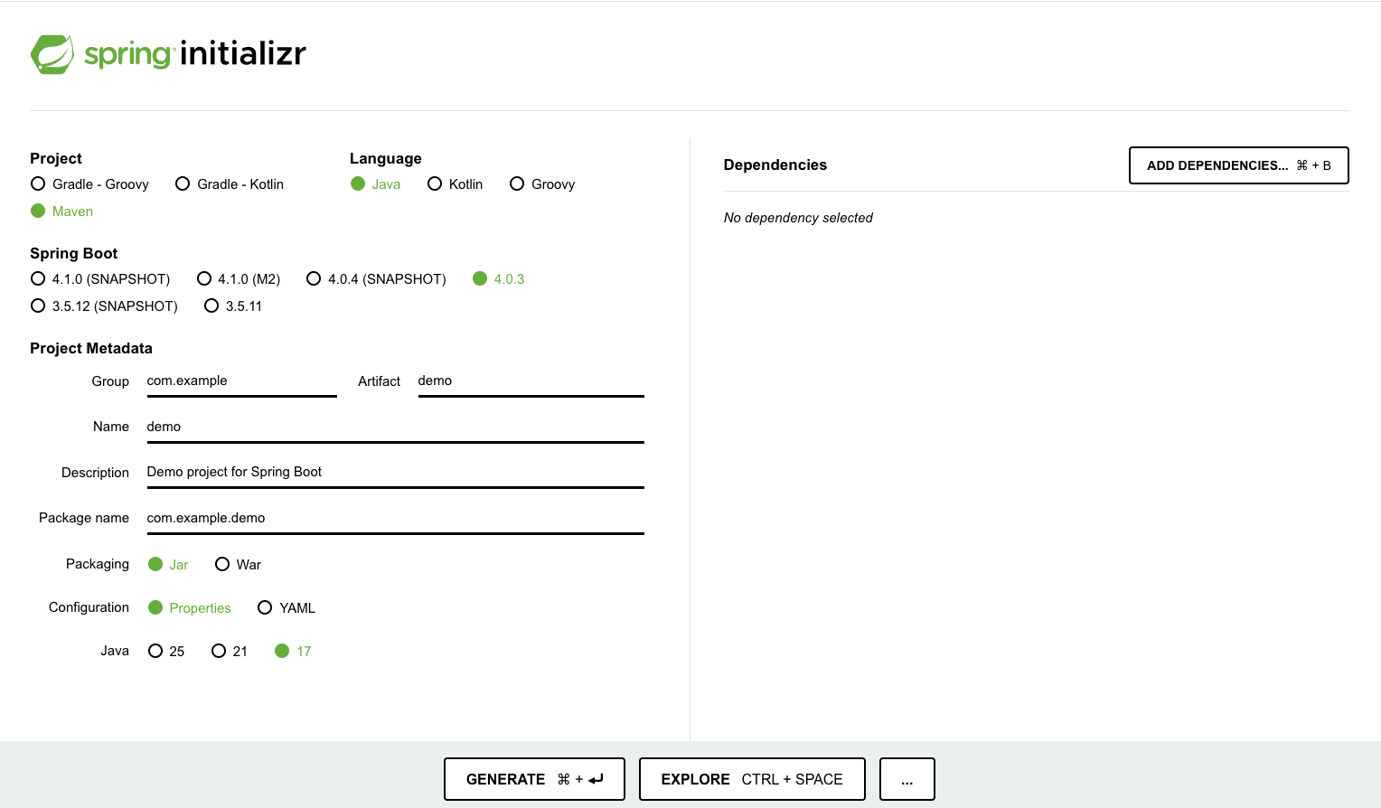Click the Group input field
The image size is (1381, 808).
click(241, 381)
